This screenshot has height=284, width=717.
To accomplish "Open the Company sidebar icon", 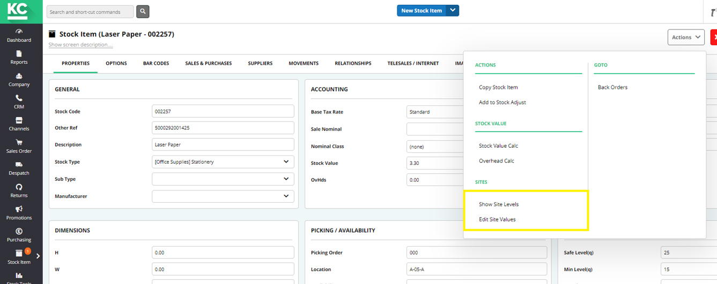I will pos(19,76).
